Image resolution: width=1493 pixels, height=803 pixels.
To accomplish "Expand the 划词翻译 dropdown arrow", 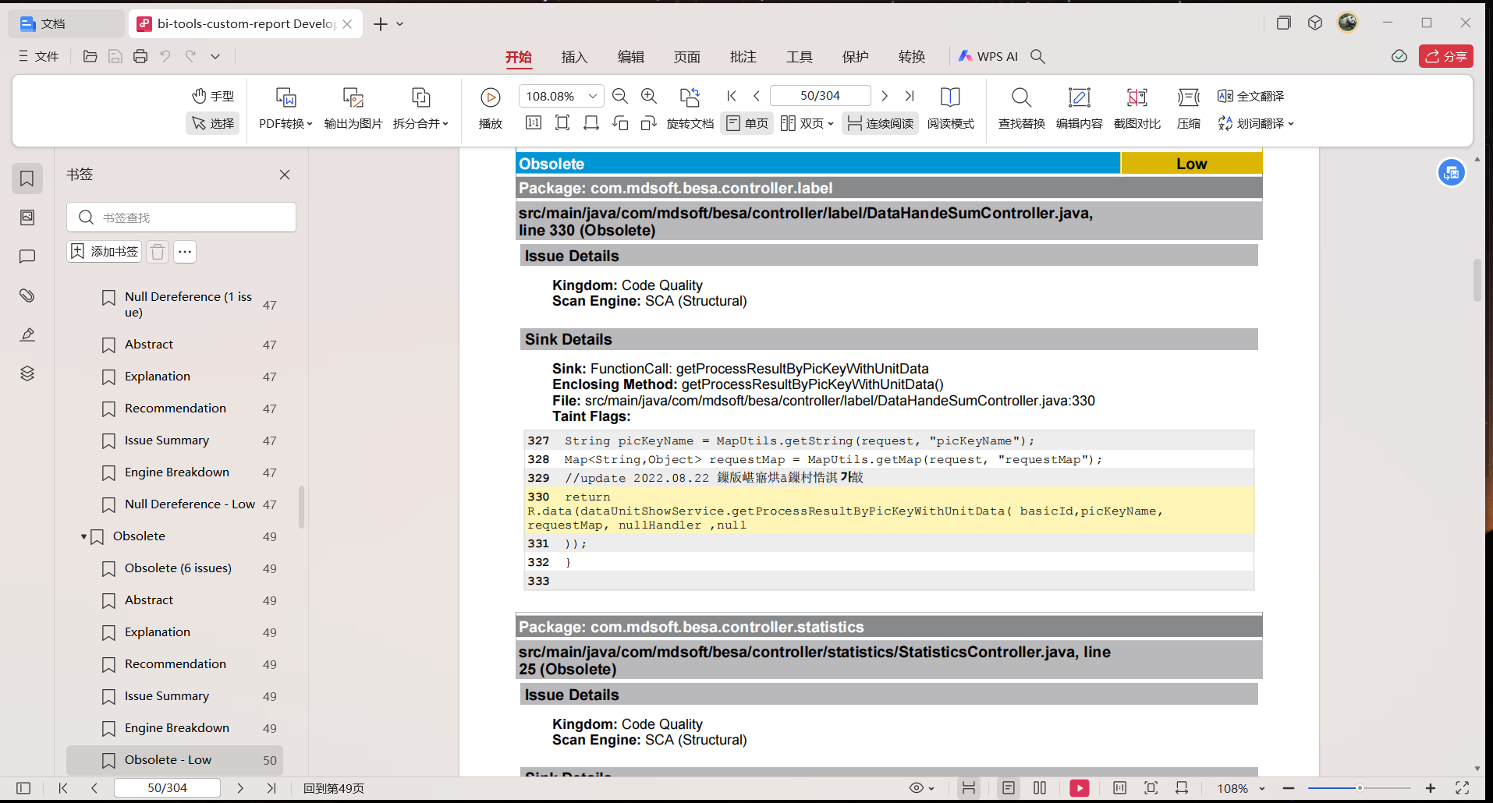I will pos(1291,124).
